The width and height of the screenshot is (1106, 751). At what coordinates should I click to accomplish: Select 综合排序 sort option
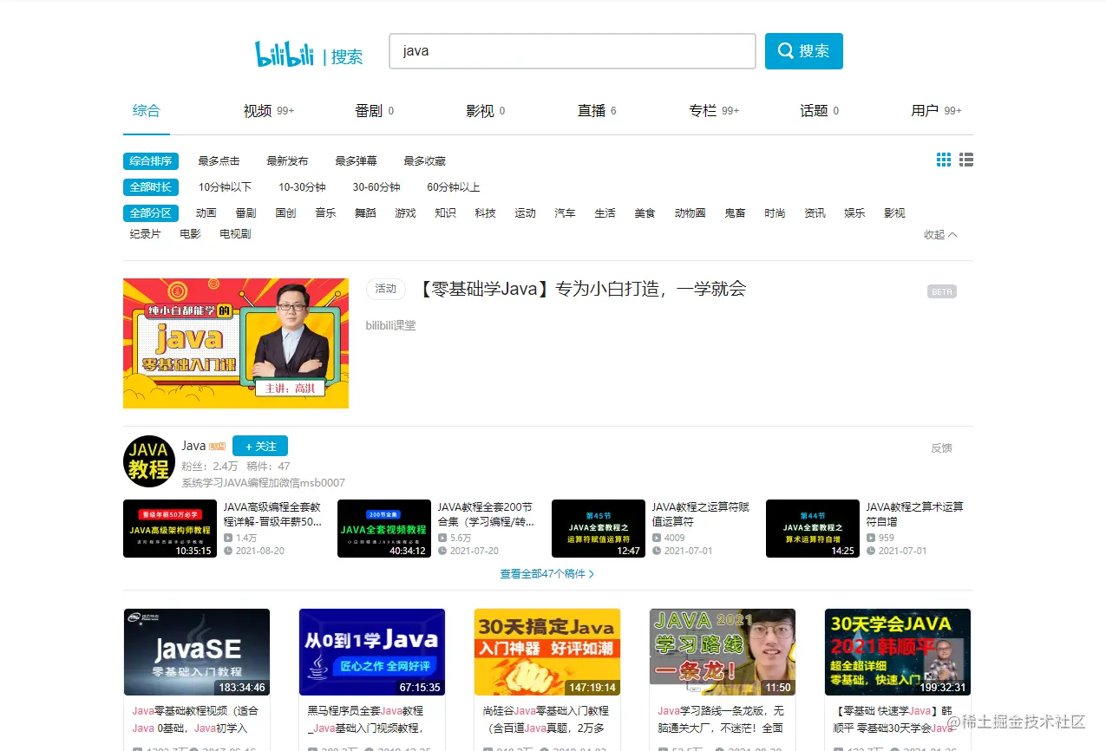click(x=151, y=161)
